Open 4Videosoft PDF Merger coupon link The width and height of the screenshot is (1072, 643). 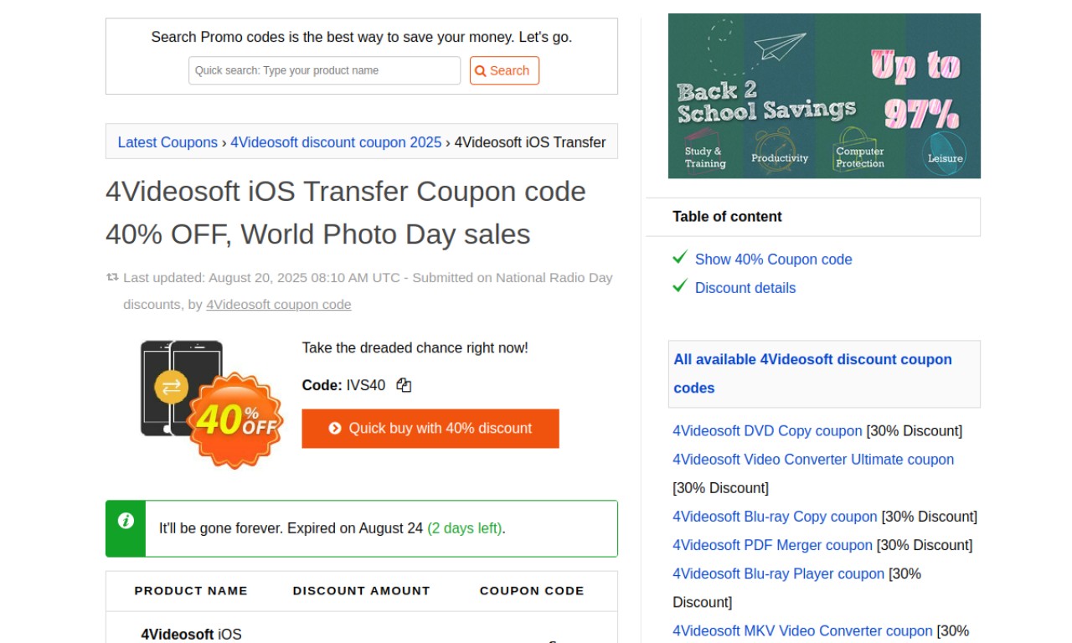(772, 545)
